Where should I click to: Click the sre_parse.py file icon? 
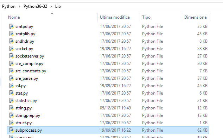coord(12,78)
